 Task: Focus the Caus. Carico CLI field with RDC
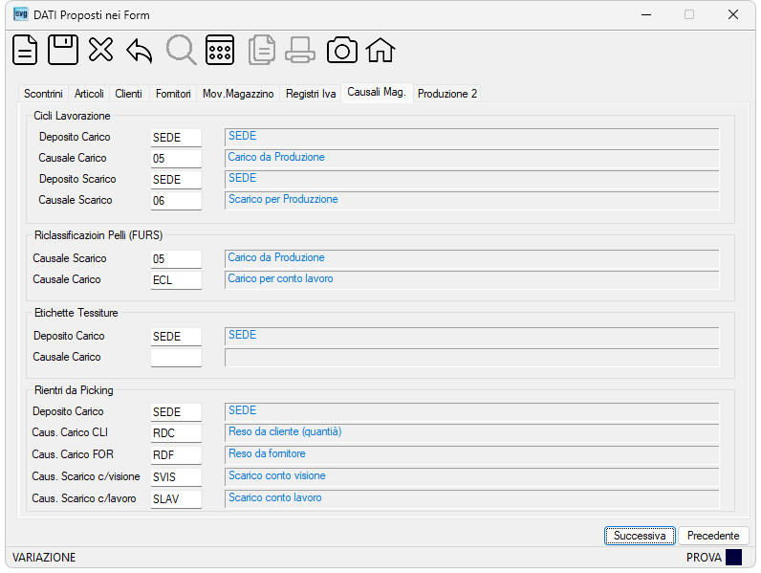(176, 433)
